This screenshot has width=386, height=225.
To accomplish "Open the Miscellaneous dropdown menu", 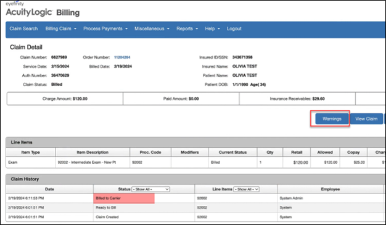I will point(152,28).
